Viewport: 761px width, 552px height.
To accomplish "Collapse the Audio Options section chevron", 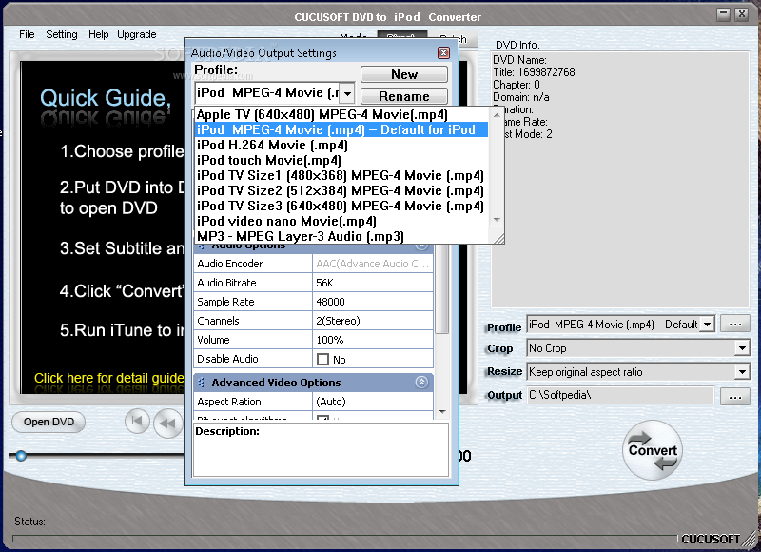I will 421,246.
